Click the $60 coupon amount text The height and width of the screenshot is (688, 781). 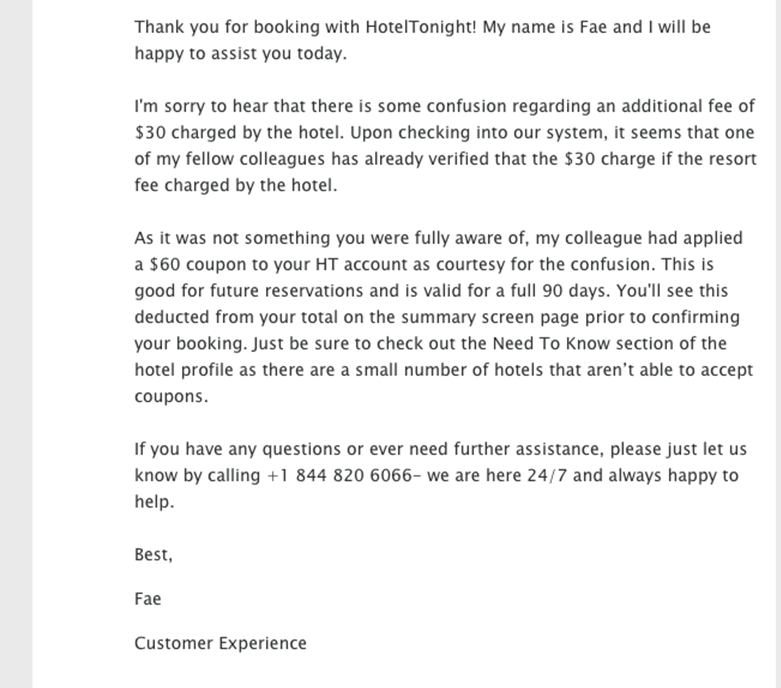click(164, 264)
